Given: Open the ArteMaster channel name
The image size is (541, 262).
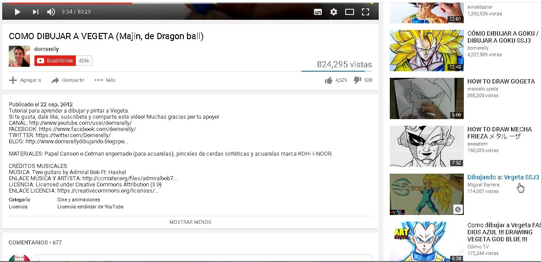Looking at the screenshot, I should (x=480, y=7).
